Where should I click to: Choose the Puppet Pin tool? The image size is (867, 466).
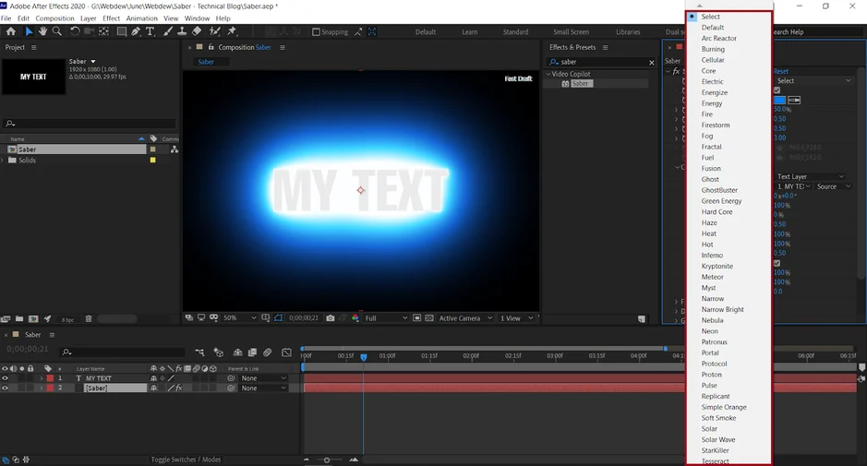pos(233,31)
